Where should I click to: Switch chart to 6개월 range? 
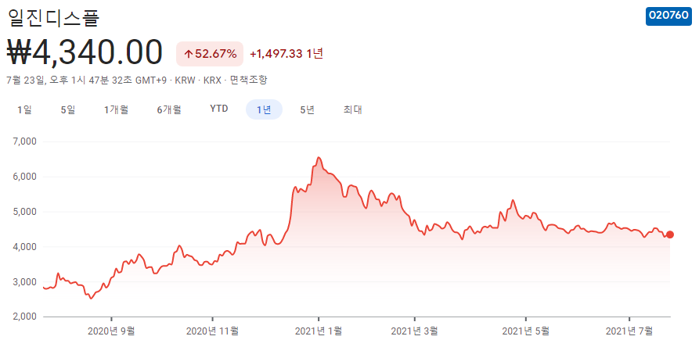(169, 109)
